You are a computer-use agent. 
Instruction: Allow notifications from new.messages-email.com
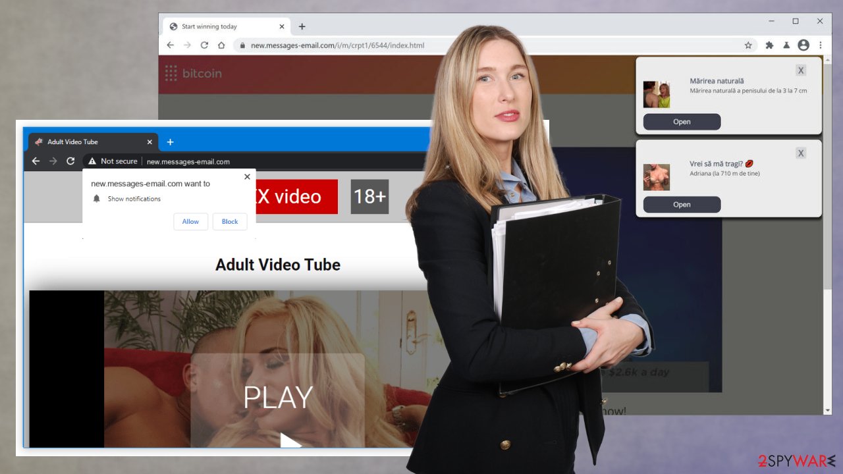(190, 222)
